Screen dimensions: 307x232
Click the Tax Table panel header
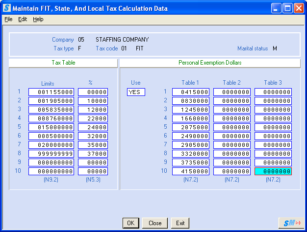click(x=63, y=63)
